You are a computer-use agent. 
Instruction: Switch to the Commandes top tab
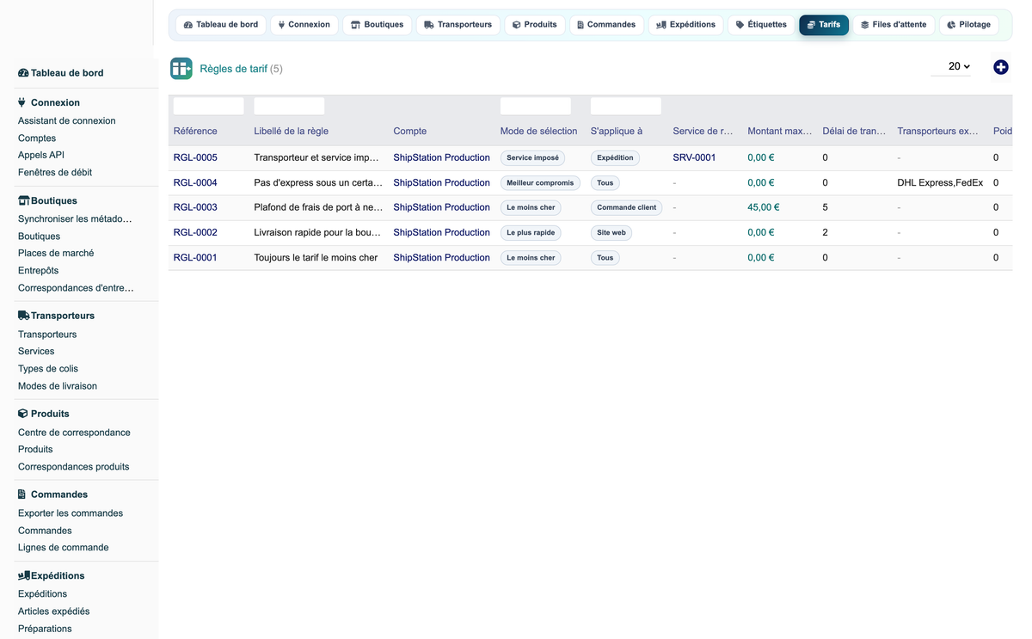coord(606,25)
